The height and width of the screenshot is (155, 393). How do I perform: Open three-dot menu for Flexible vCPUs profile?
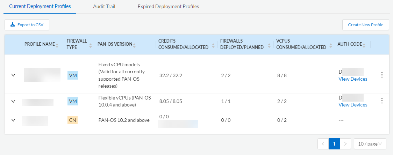coord(382,101)
